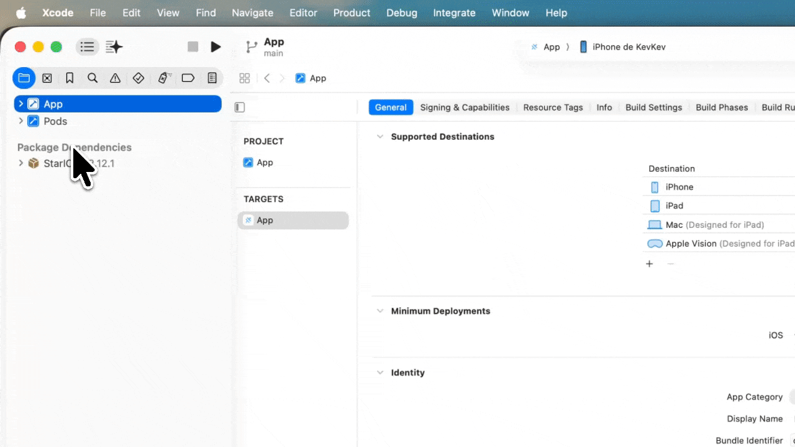Switch to the Build Settings tab
This screenshot has width=795, height=447.
(x=653, y=107)
